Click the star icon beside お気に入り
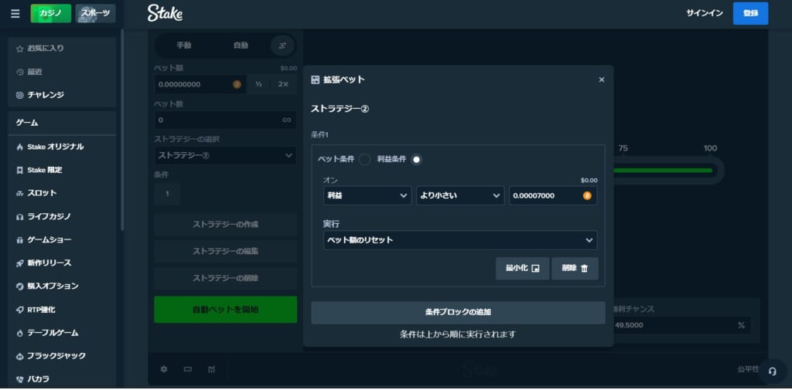The image size is (792, 390). 19,49
